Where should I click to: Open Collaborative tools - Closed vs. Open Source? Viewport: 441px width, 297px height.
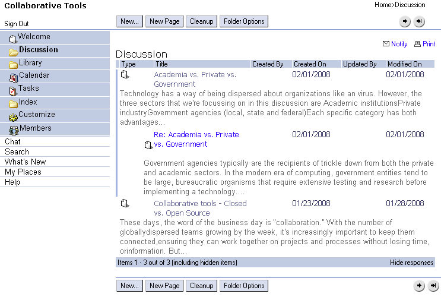199,208
